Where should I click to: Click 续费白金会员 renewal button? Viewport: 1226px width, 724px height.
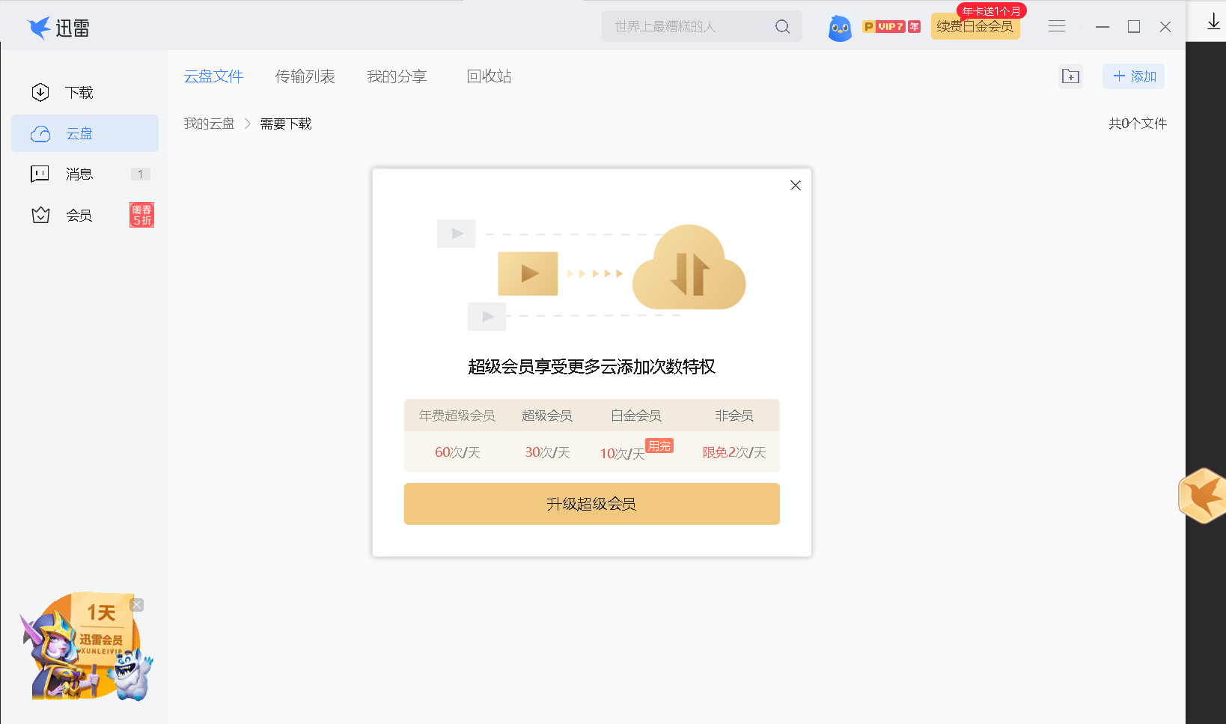pos(975,27)
